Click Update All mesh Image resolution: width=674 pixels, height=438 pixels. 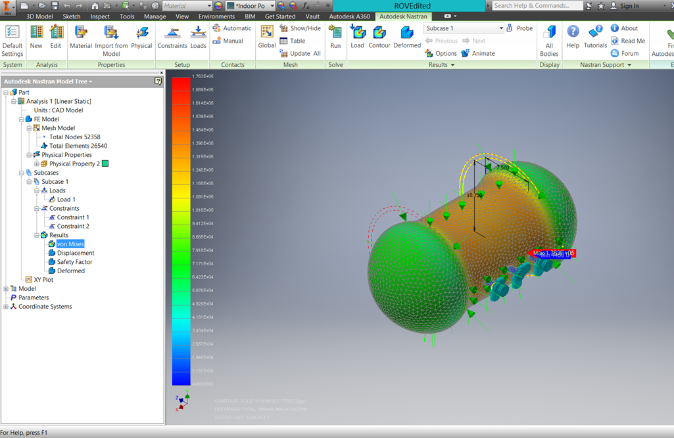tap(300, 53)
